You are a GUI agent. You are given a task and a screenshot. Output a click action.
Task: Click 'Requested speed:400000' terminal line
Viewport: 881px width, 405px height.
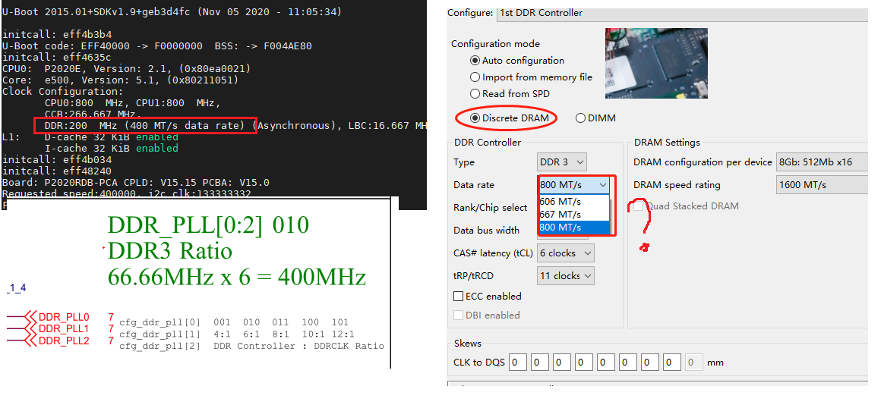tap(126, 194)
